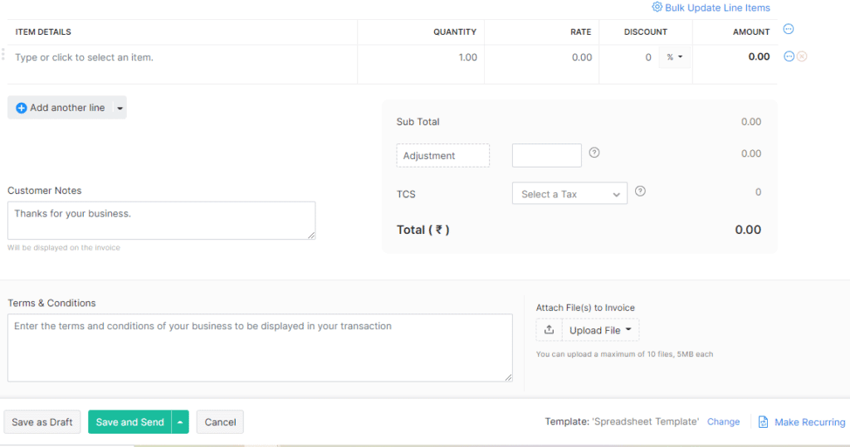Viewport: 850px width, 447px height.
Task: Click line amount 0.00 cell
Action: click(759, 57)
